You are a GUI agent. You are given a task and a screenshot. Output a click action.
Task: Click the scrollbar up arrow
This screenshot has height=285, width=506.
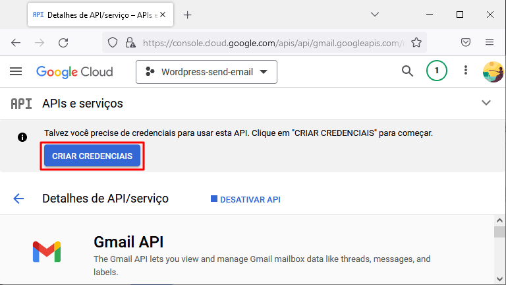499,221
